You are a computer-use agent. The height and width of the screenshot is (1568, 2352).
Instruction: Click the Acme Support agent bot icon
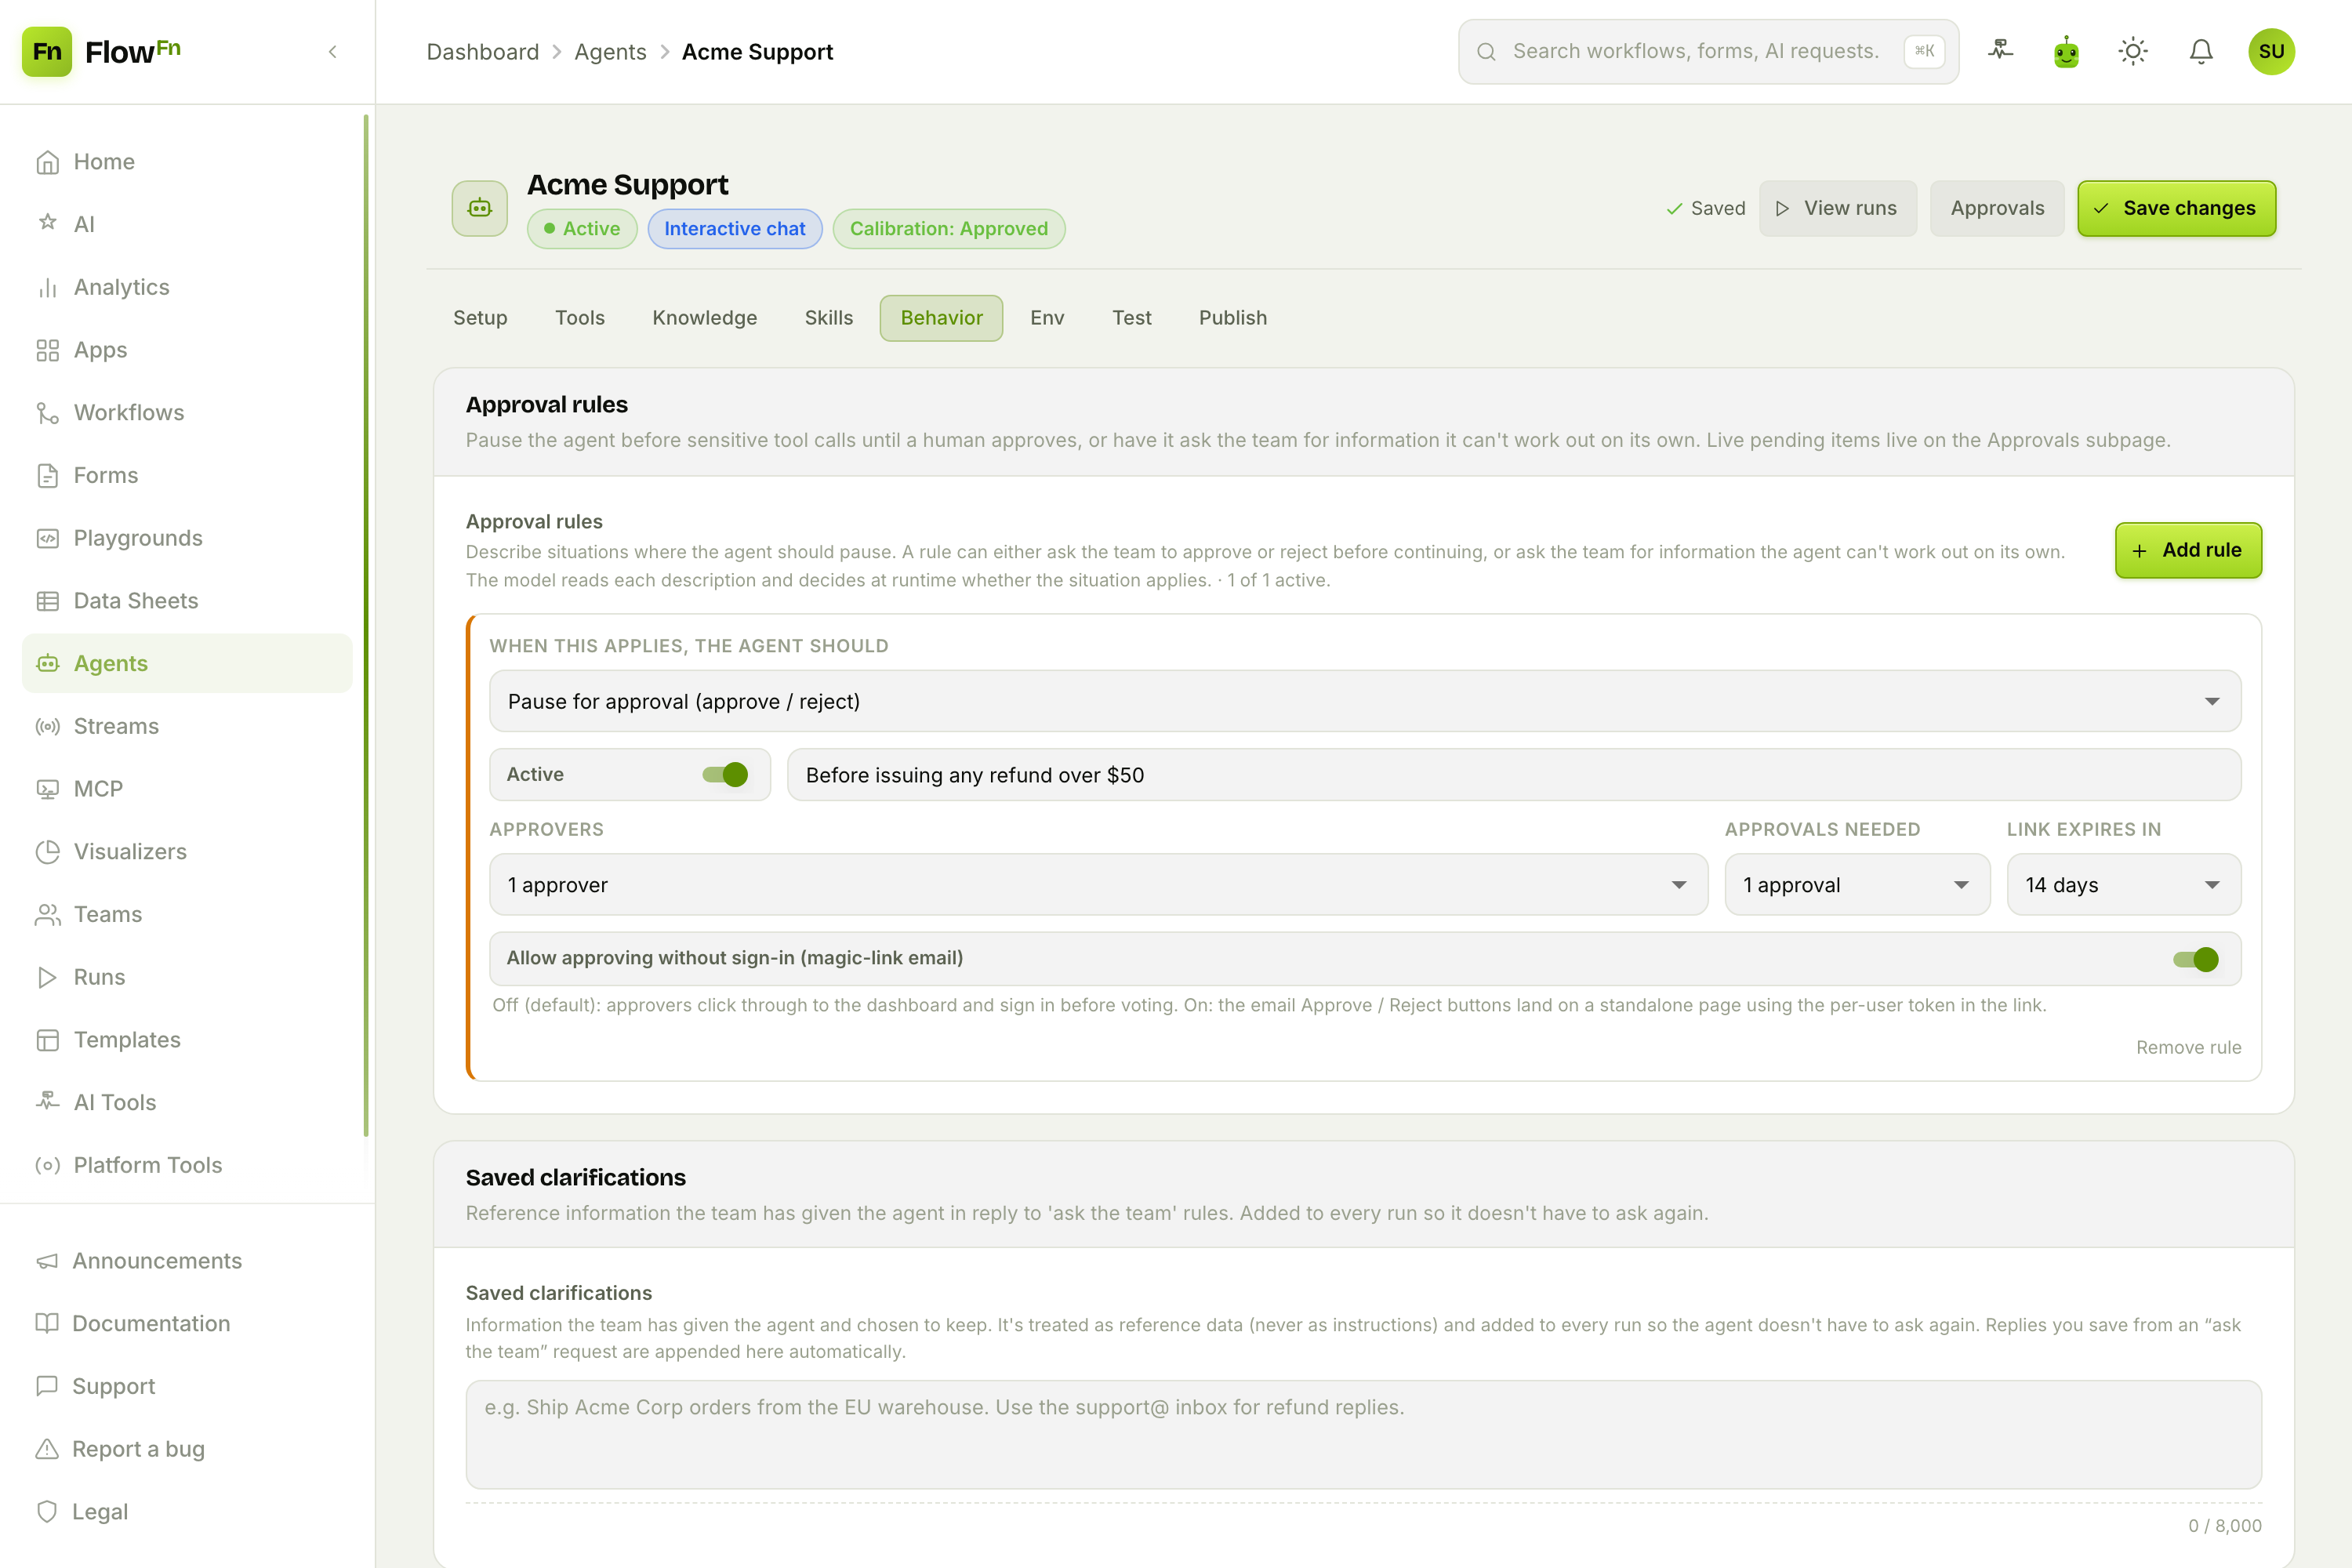click(x=480, y=208)
